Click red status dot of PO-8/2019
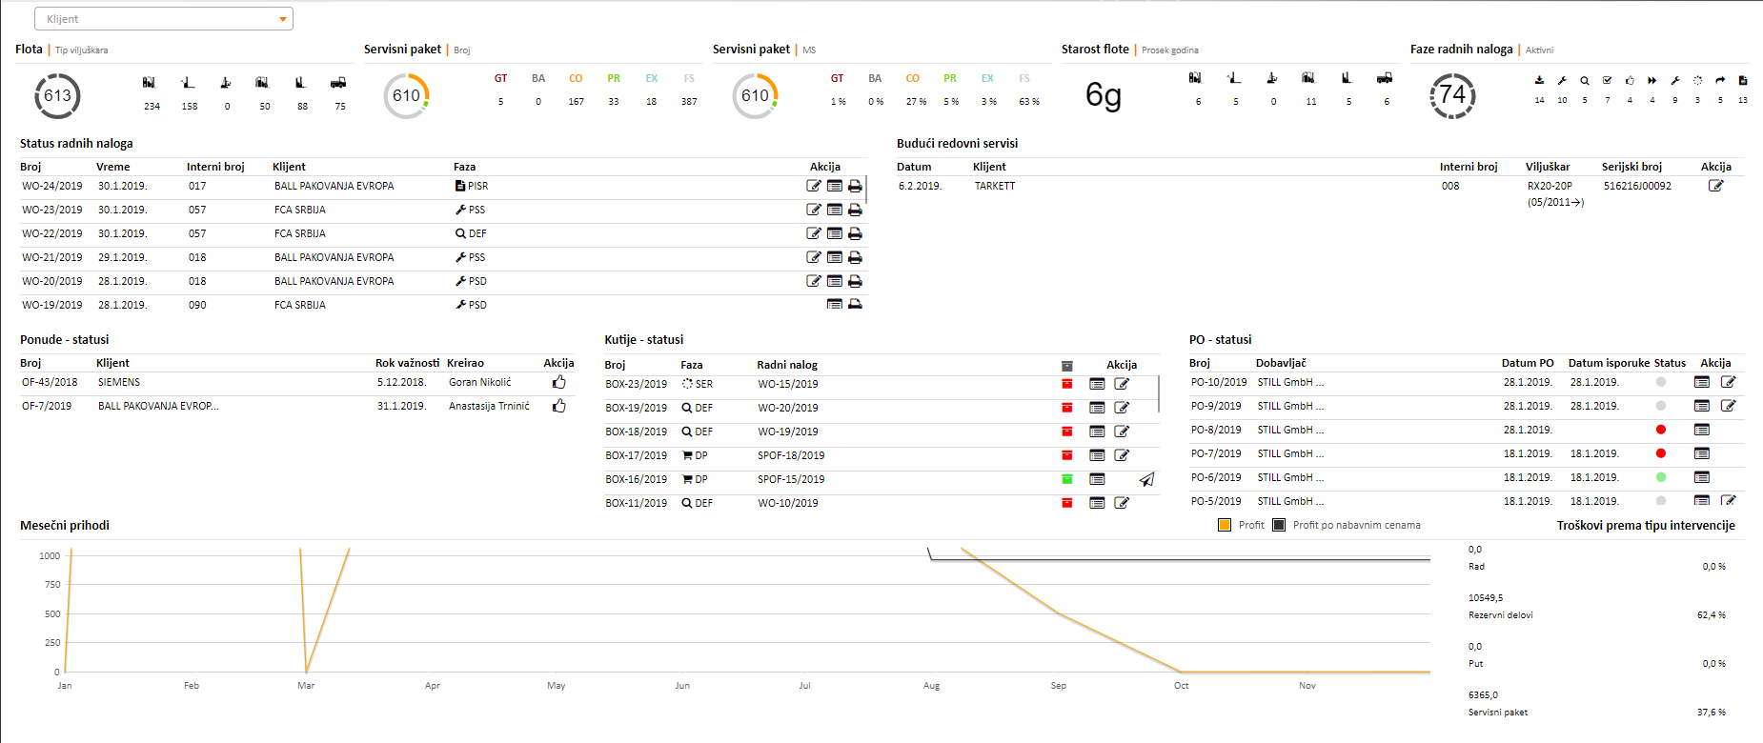The image size is (1763, 743). (1661, 430)
